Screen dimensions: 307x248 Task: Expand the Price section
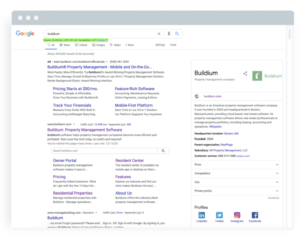tap(237, 165)
